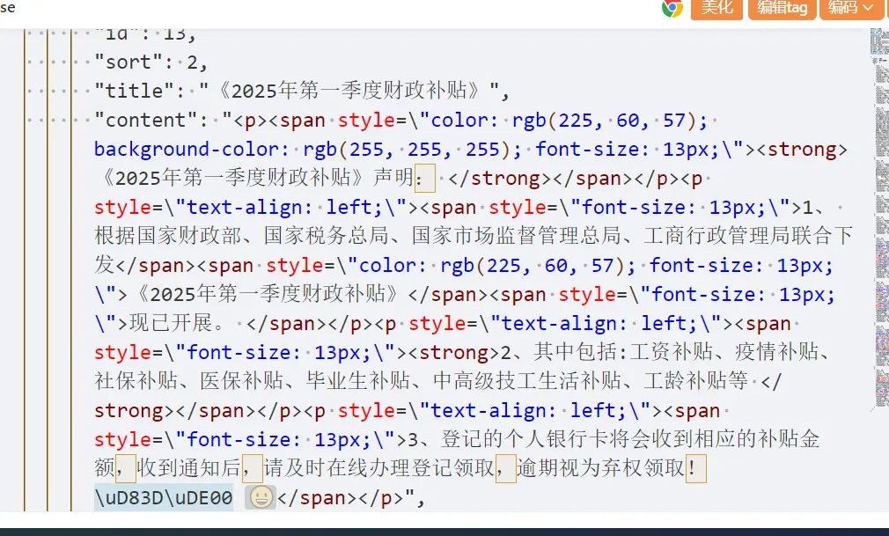Viewport: 889px width, 536px height.
Task: Expand the 编码 dropdown menu
Action: [851, 8]
